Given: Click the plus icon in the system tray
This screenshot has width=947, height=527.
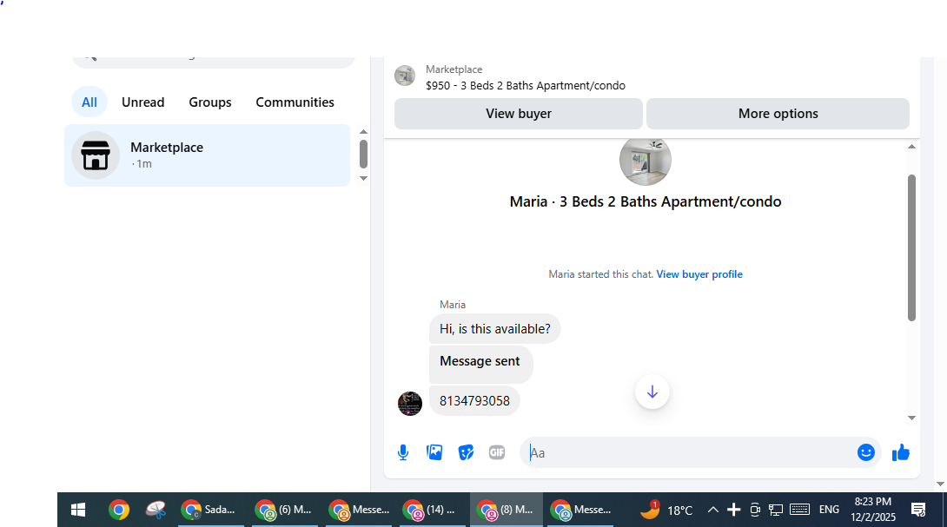Looking at the screenshot, I should click(x=734, y=511).
